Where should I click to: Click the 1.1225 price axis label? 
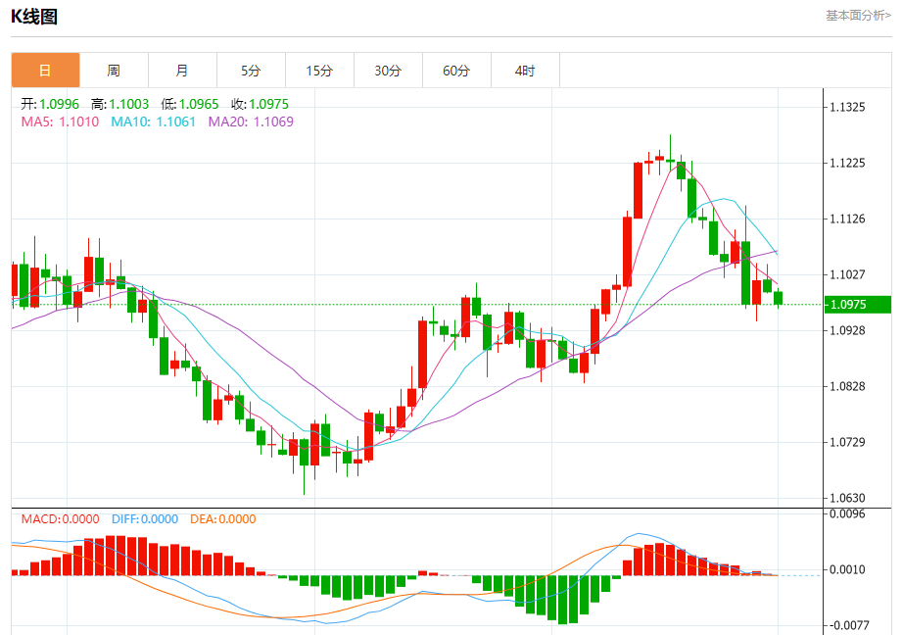coord(847,163)
